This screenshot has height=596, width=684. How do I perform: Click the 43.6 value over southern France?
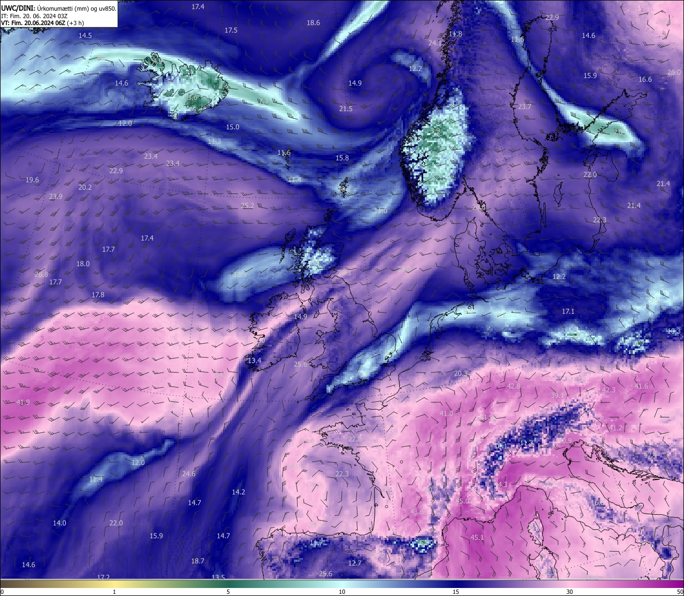(417, 512)
